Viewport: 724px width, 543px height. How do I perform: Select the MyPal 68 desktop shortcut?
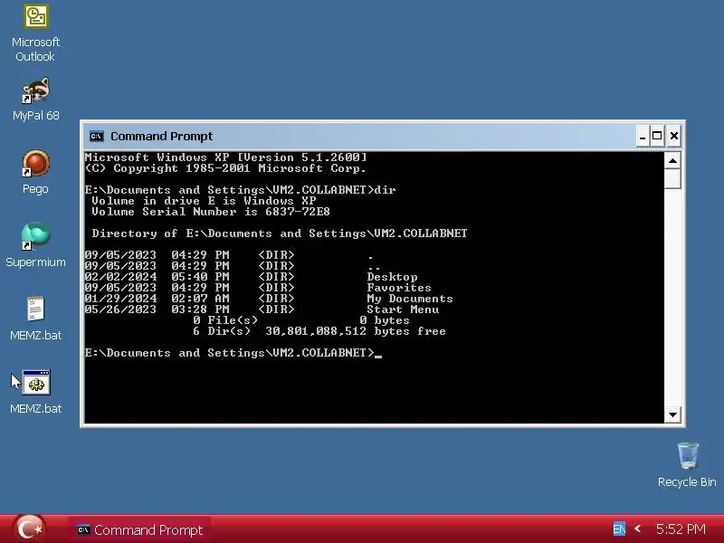(35, 100)
